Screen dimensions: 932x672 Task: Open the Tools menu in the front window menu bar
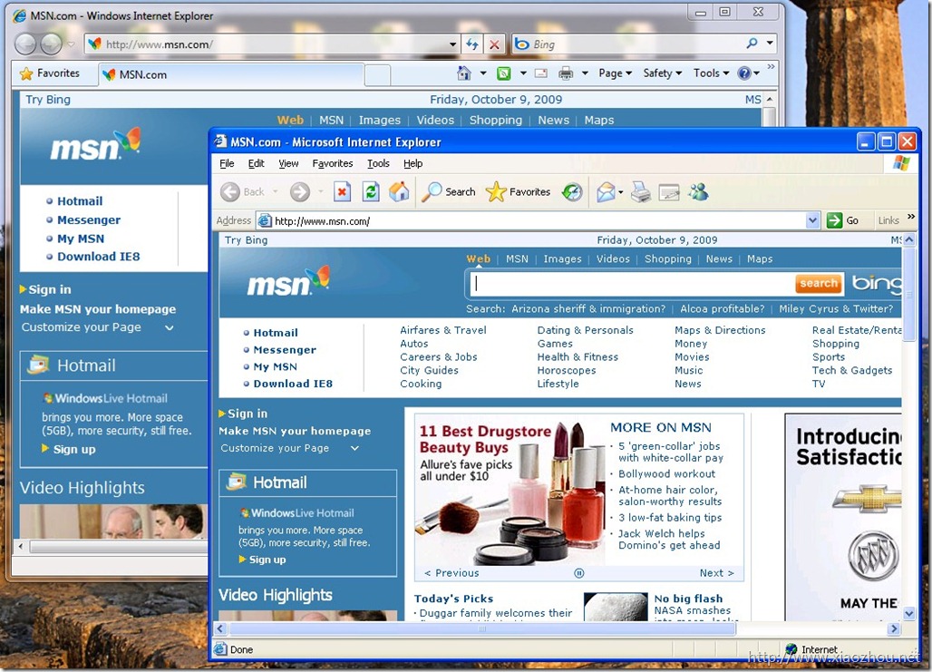[378, 163]
